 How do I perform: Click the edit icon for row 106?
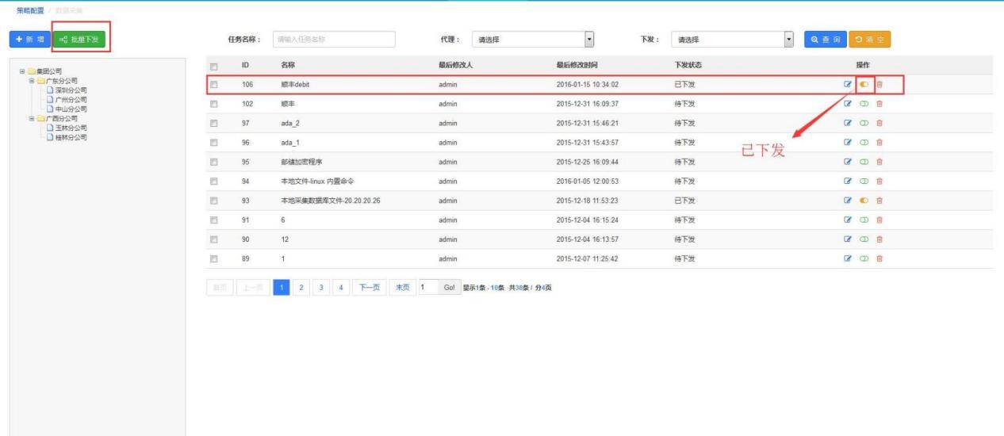click(849, 84)
